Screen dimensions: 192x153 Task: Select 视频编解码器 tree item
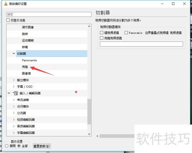pos(26,120)
